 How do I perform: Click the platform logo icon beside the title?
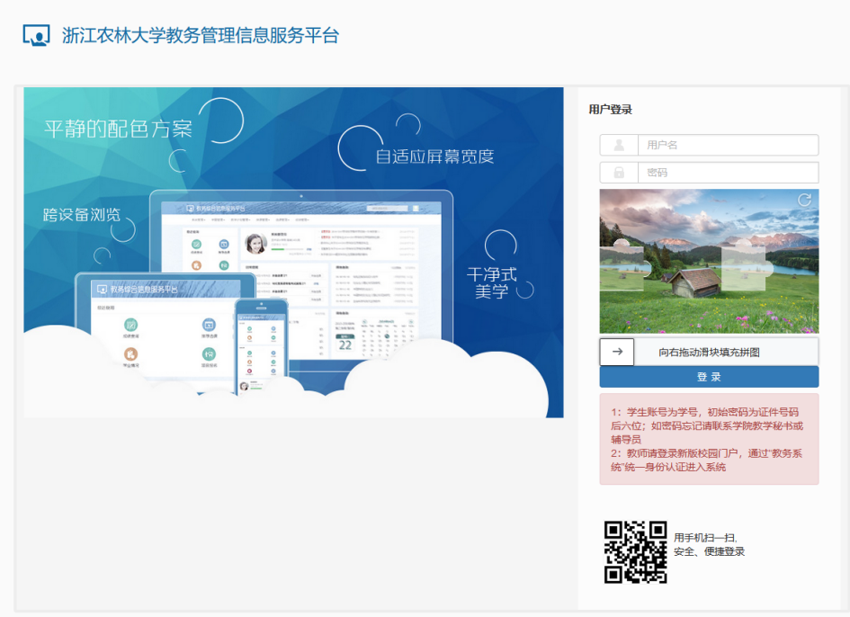(36, 35)
